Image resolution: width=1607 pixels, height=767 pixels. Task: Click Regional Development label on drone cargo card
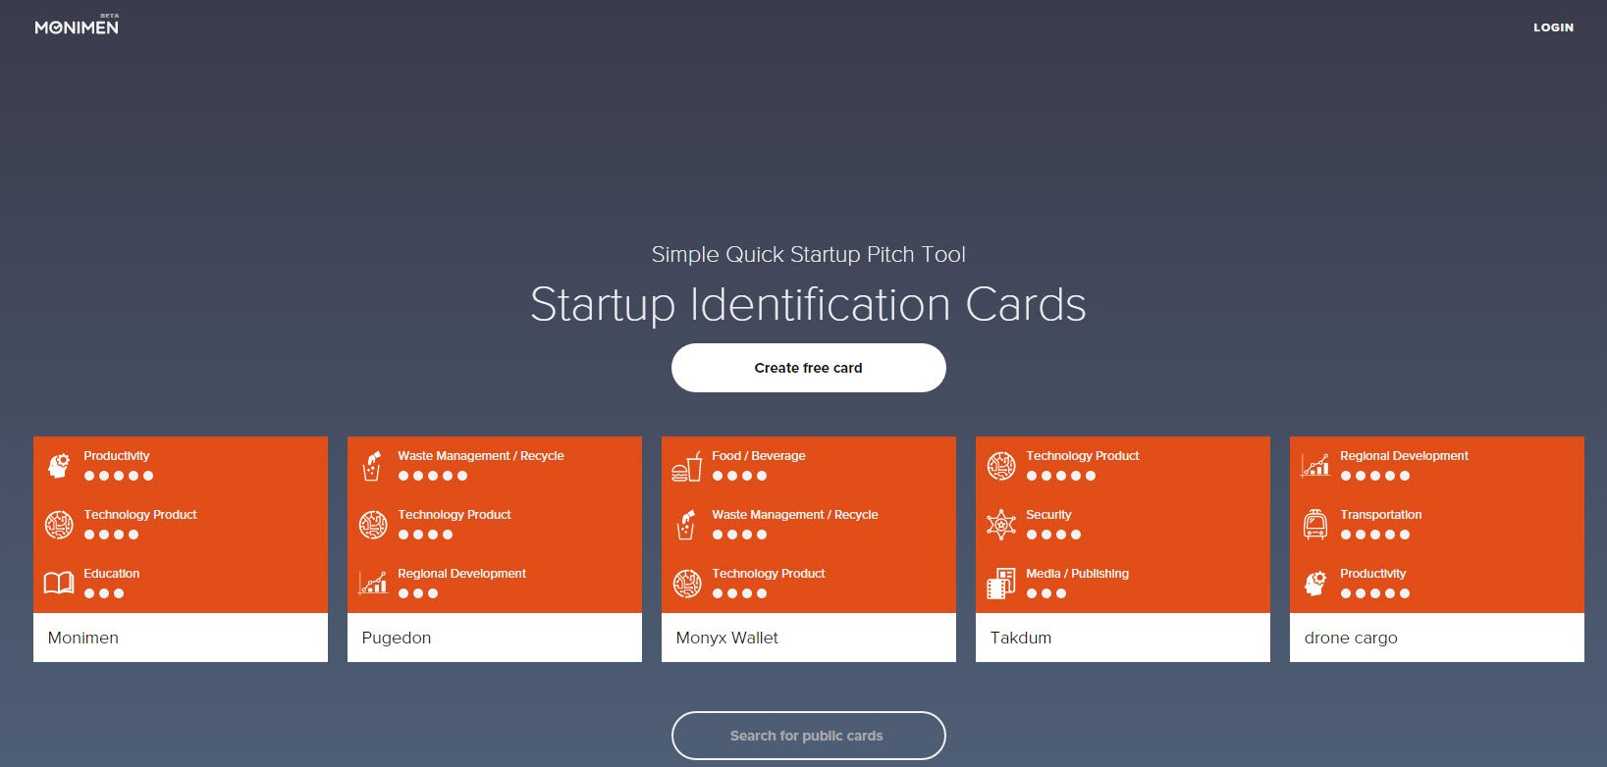1404,456
